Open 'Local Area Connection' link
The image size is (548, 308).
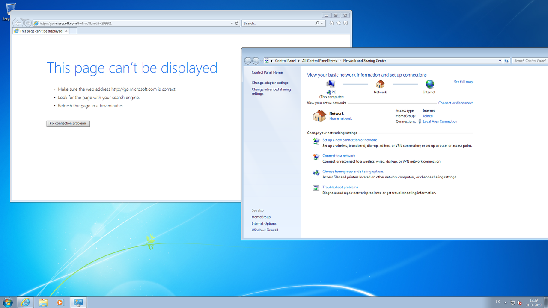tap(440, 121)
